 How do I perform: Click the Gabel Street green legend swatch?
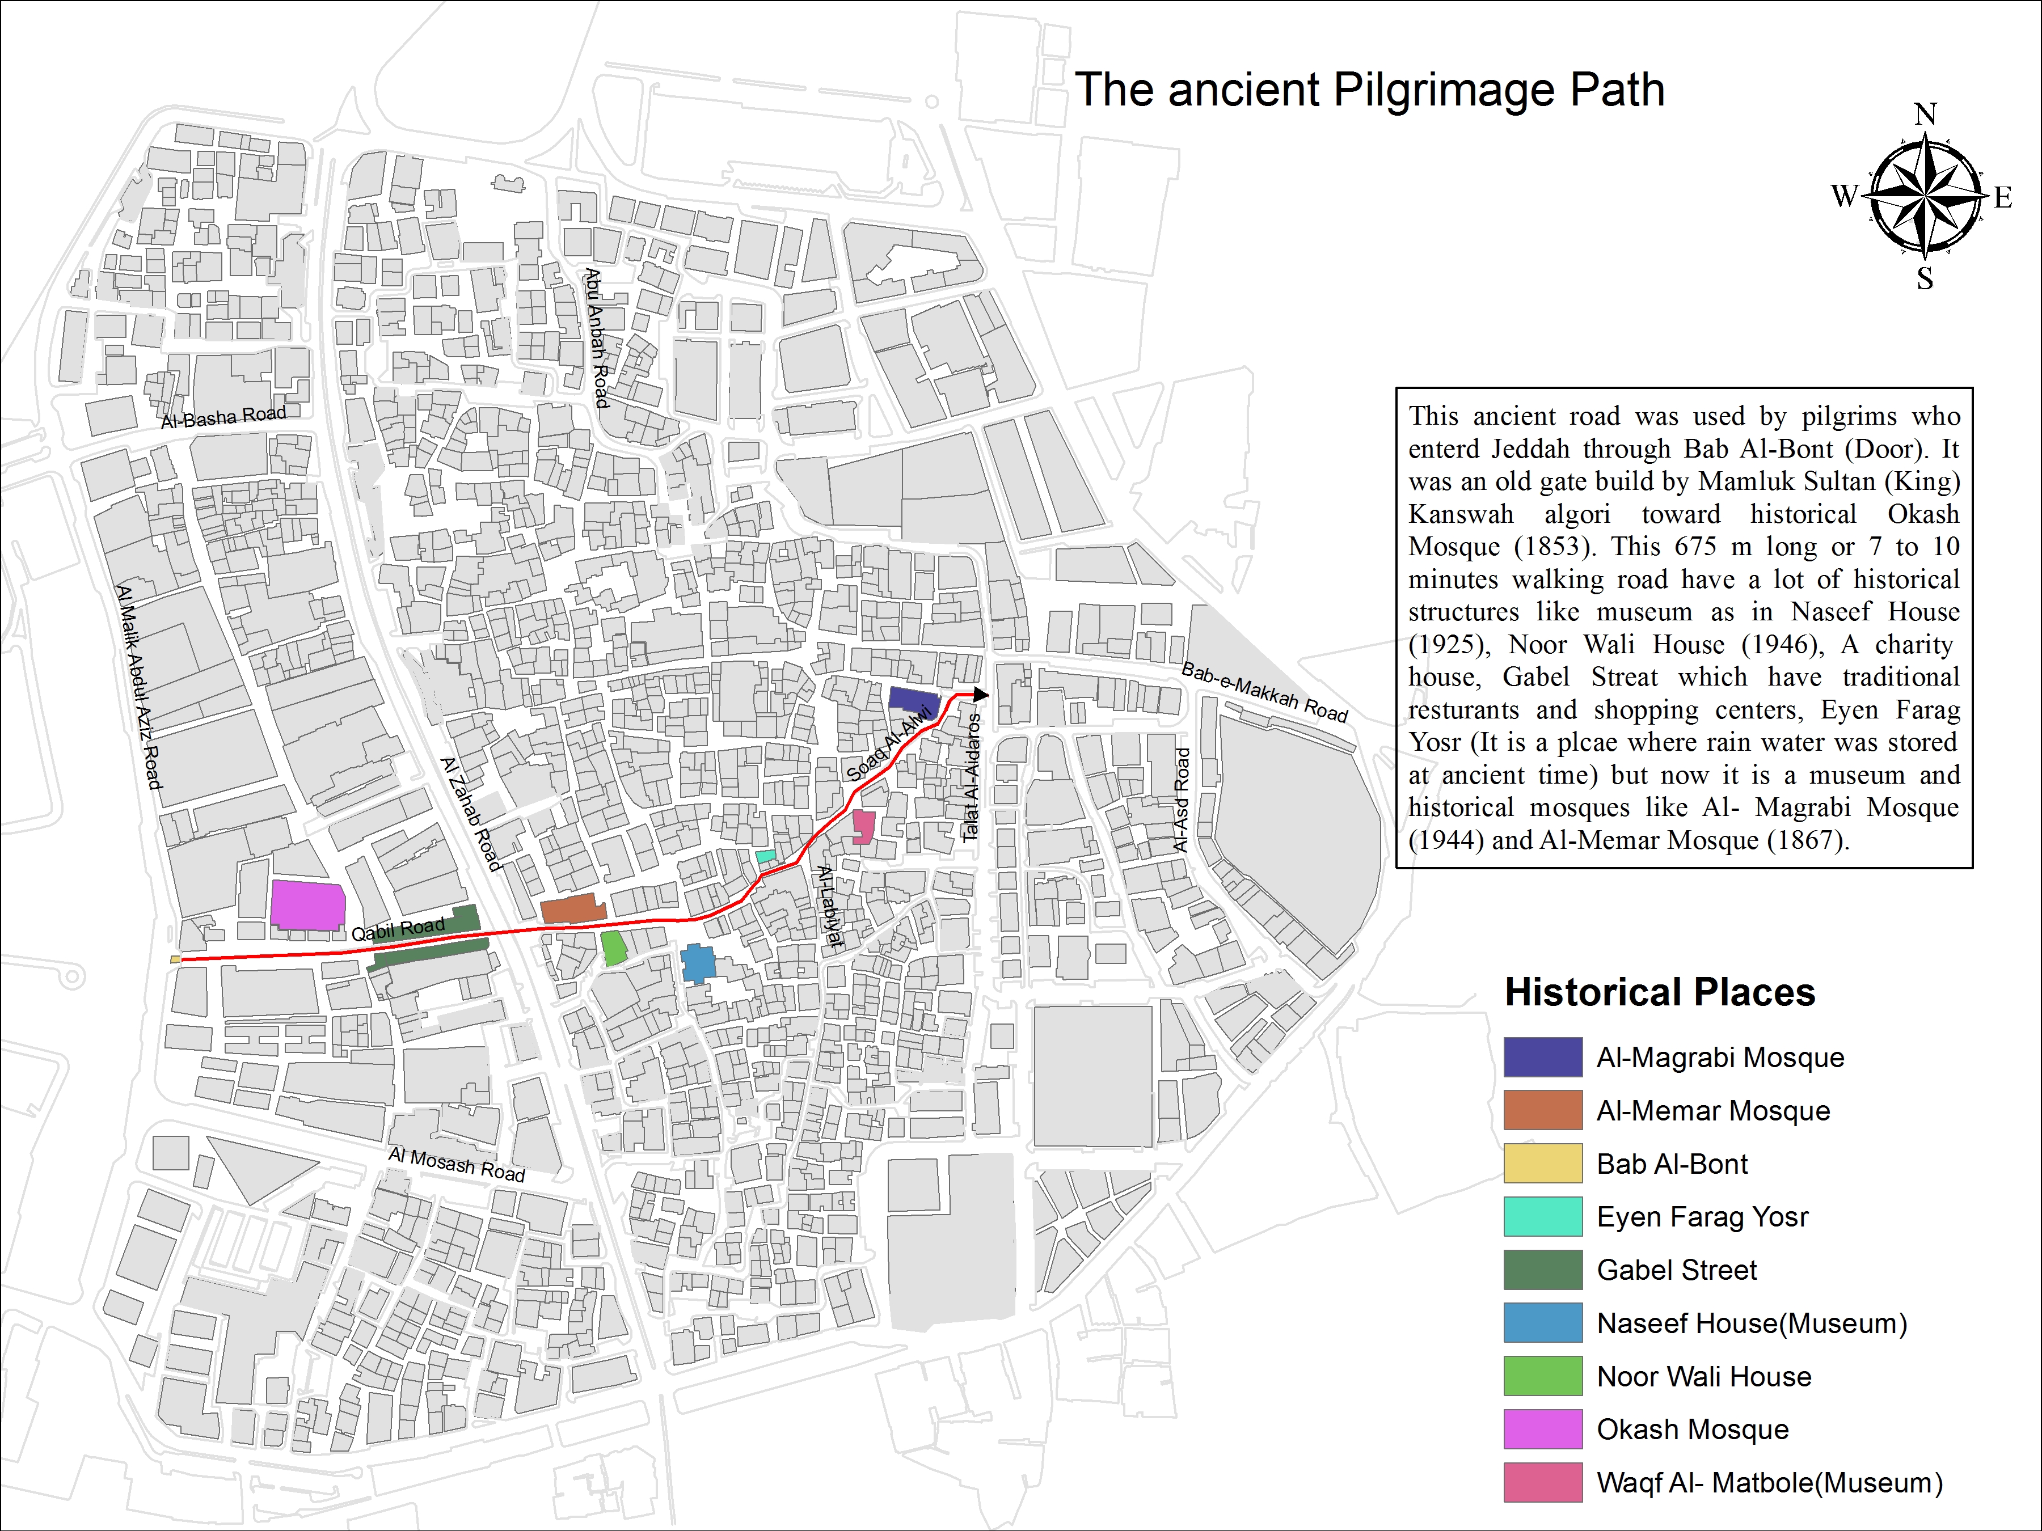pyautogui.click(x=1543, y=1270)
